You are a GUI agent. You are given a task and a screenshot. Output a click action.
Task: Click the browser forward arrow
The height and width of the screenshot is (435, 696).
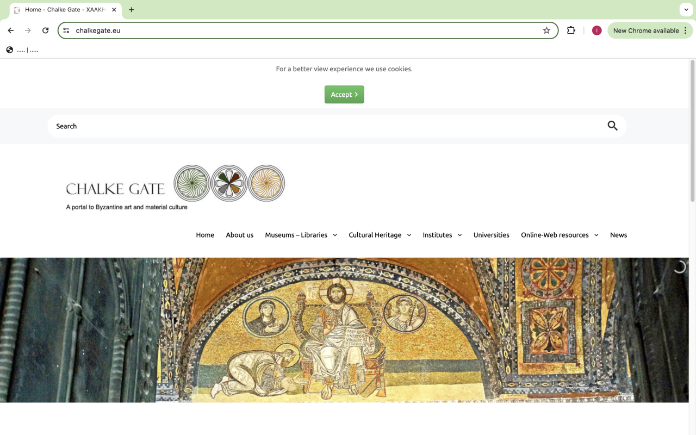click(x=28, y=30)
